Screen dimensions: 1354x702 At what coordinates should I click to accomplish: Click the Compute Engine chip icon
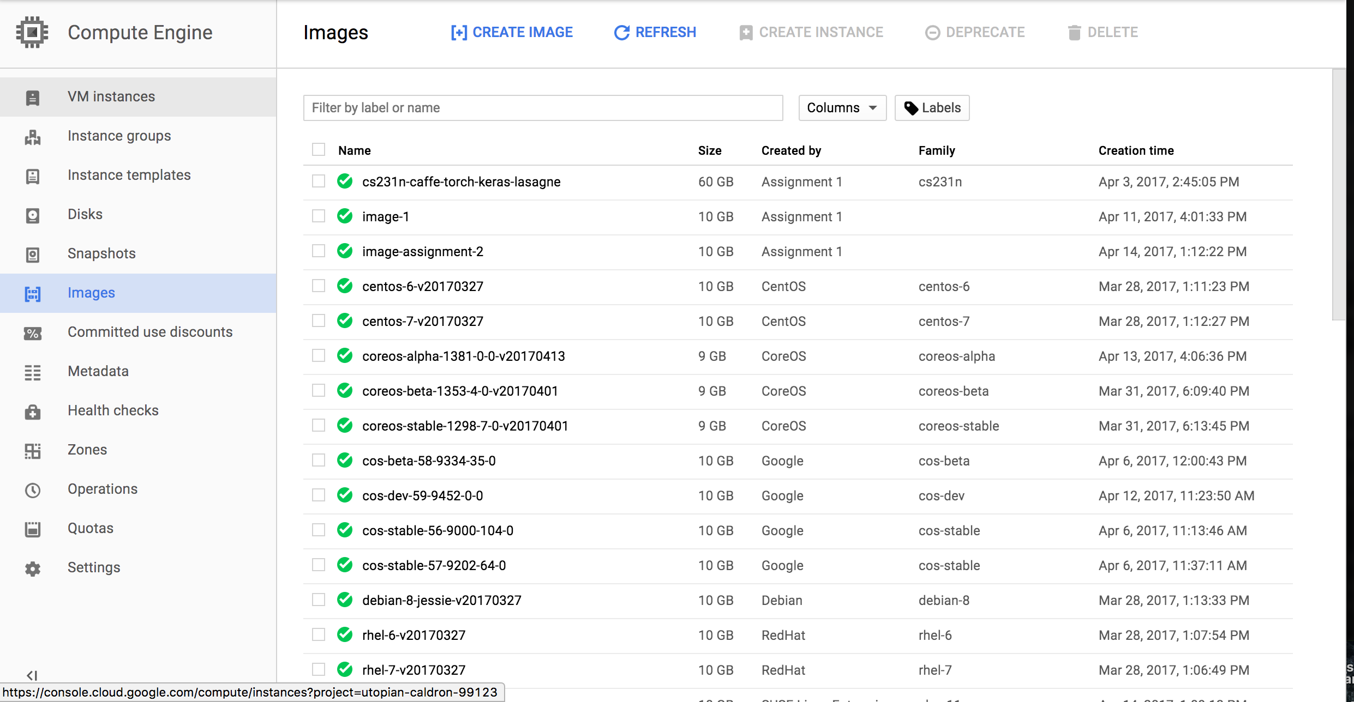coord(32,33)
